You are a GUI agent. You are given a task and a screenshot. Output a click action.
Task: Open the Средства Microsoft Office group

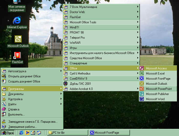click(101, 58)
